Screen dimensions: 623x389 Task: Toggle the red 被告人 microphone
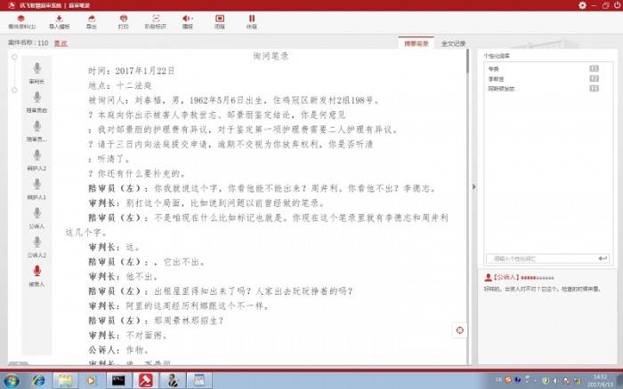(x=36, y=271)
